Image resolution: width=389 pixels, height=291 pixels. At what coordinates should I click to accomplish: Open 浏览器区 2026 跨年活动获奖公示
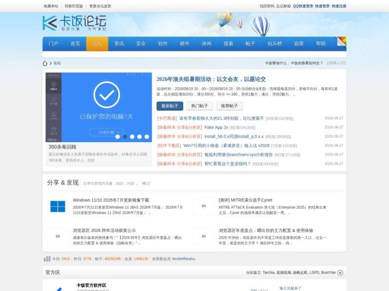(x=104, y=230)
